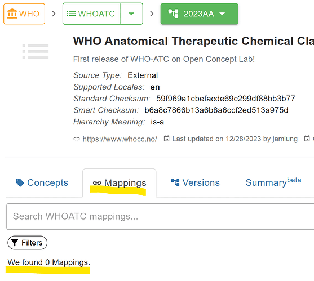Switch to the Concepts tab
This screenshot has height=281, width=314.
[x=42, y=182]
